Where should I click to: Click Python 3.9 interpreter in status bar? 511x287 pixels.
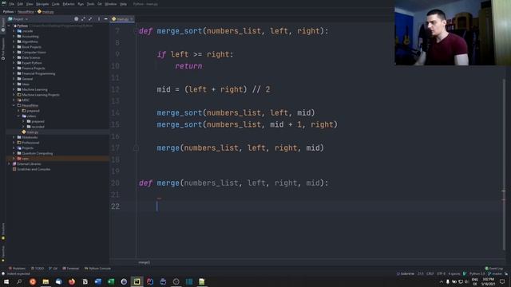point(477,273)
